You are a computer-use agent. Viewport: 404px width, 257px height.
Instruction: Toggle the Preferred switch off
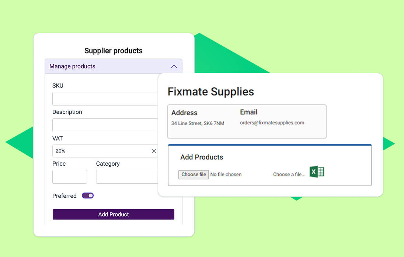(x=87, y=196)
